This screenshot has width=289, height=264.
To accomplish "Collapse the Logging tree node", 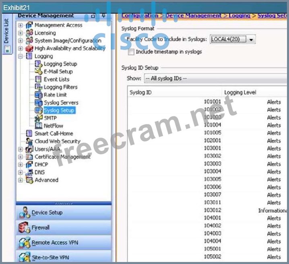I will click(x=21, y=56).
